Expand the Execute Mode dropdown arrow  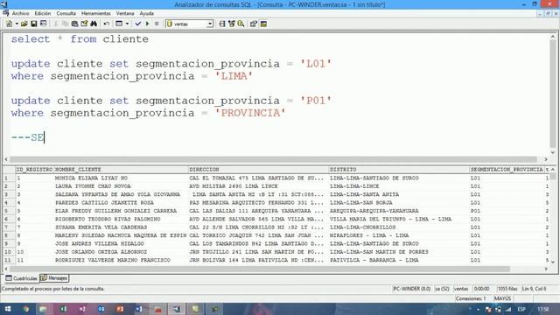[127, 24]
